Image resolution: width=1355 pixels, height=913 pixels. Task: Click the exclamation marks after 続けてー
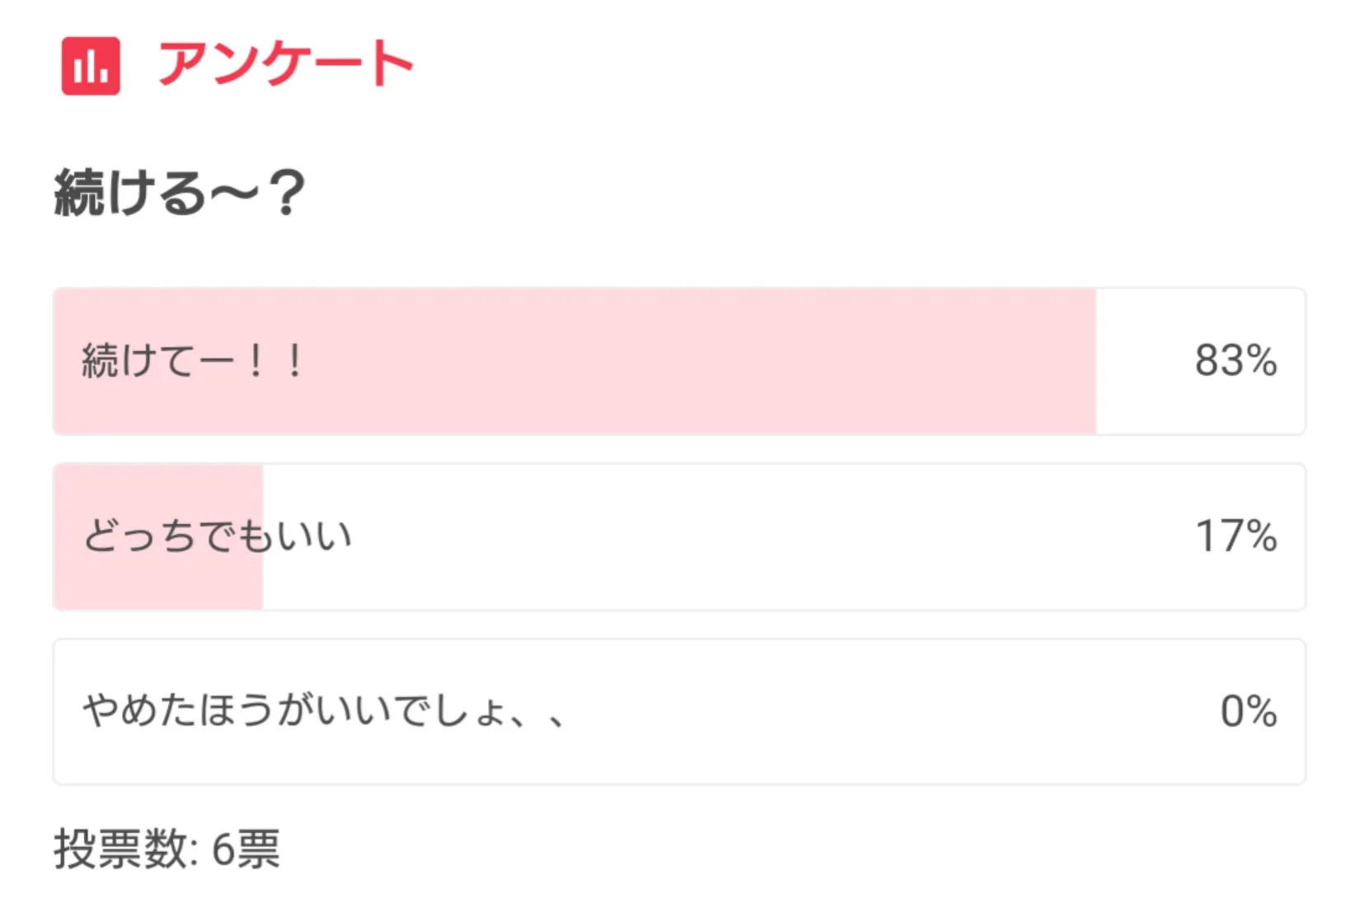point(275,361)
